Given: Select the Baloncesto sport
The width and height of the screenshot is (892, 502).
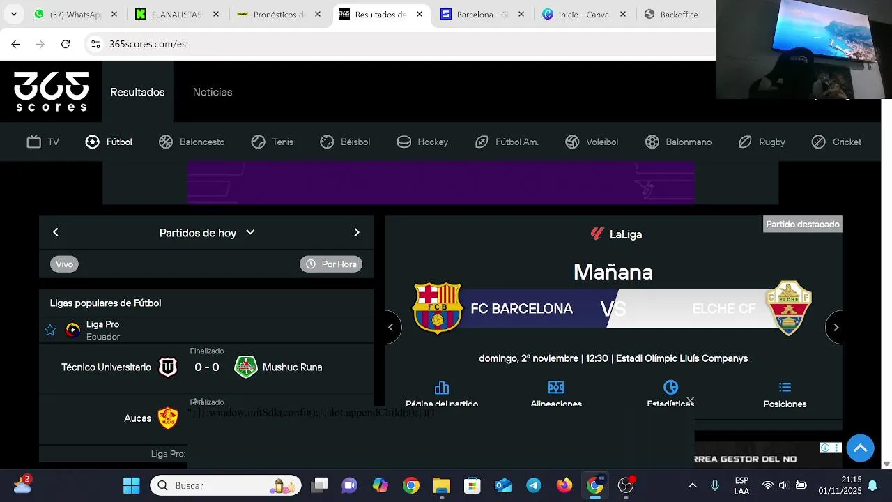Looking at the screenshot, I should 192,142.
